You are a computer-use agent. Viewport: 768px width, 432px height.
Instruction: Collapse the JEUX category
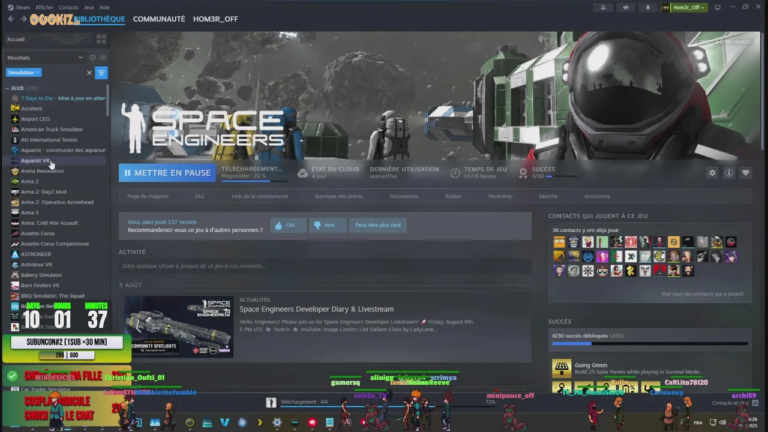pyautogui.click(x=8, y=88)
